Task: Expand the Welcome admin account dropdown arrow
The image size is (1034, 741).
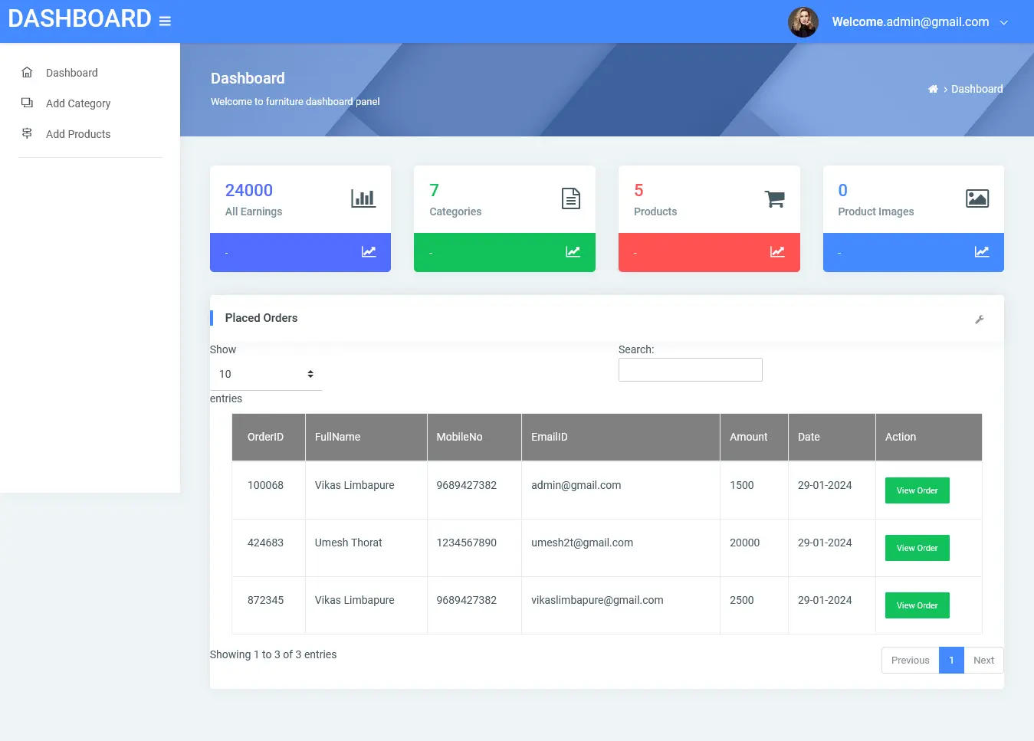Action: (x=1004, y=23)
